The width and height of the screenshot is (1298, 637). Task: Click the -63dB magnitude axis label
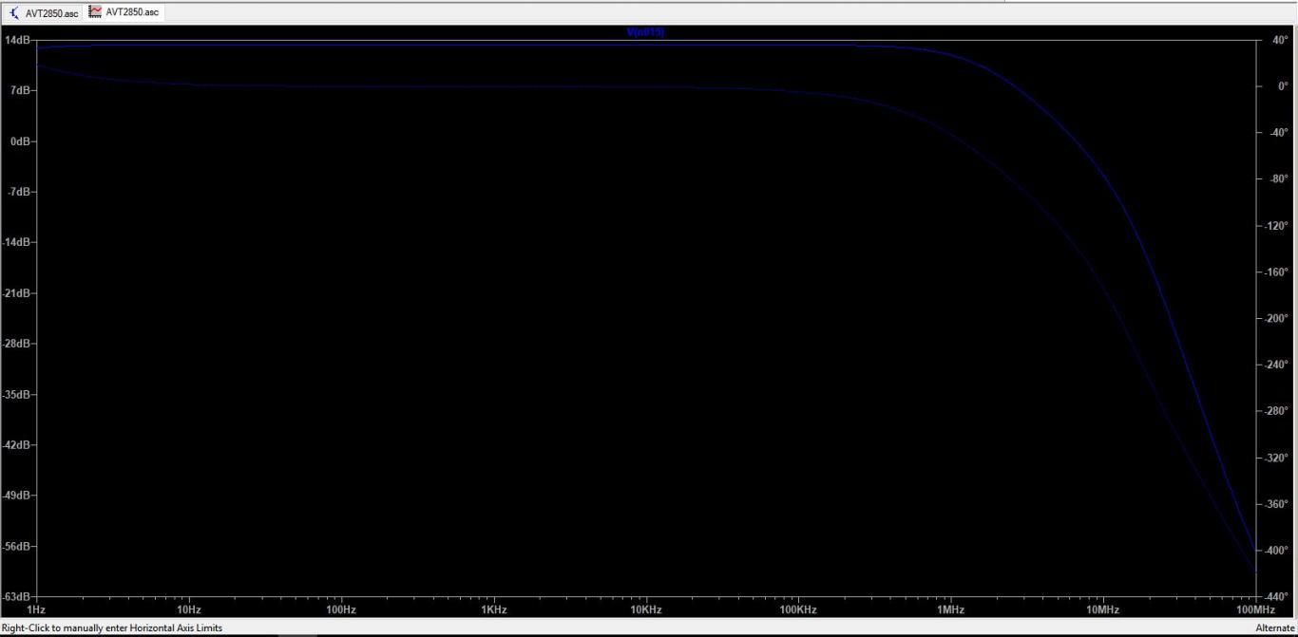point(16,597)
